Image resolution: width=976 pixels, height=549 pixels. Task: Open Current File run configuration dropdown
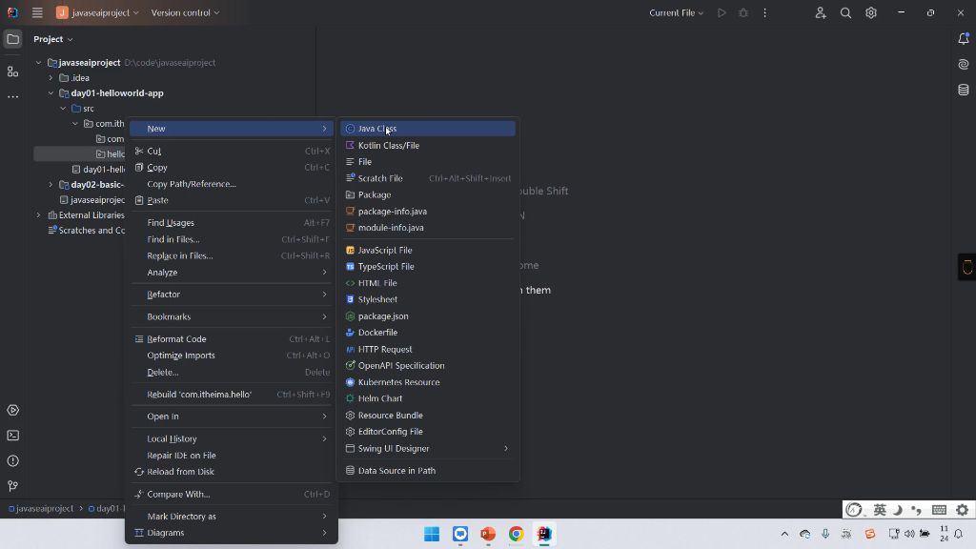pyautogui.click(x=676, y=12)
